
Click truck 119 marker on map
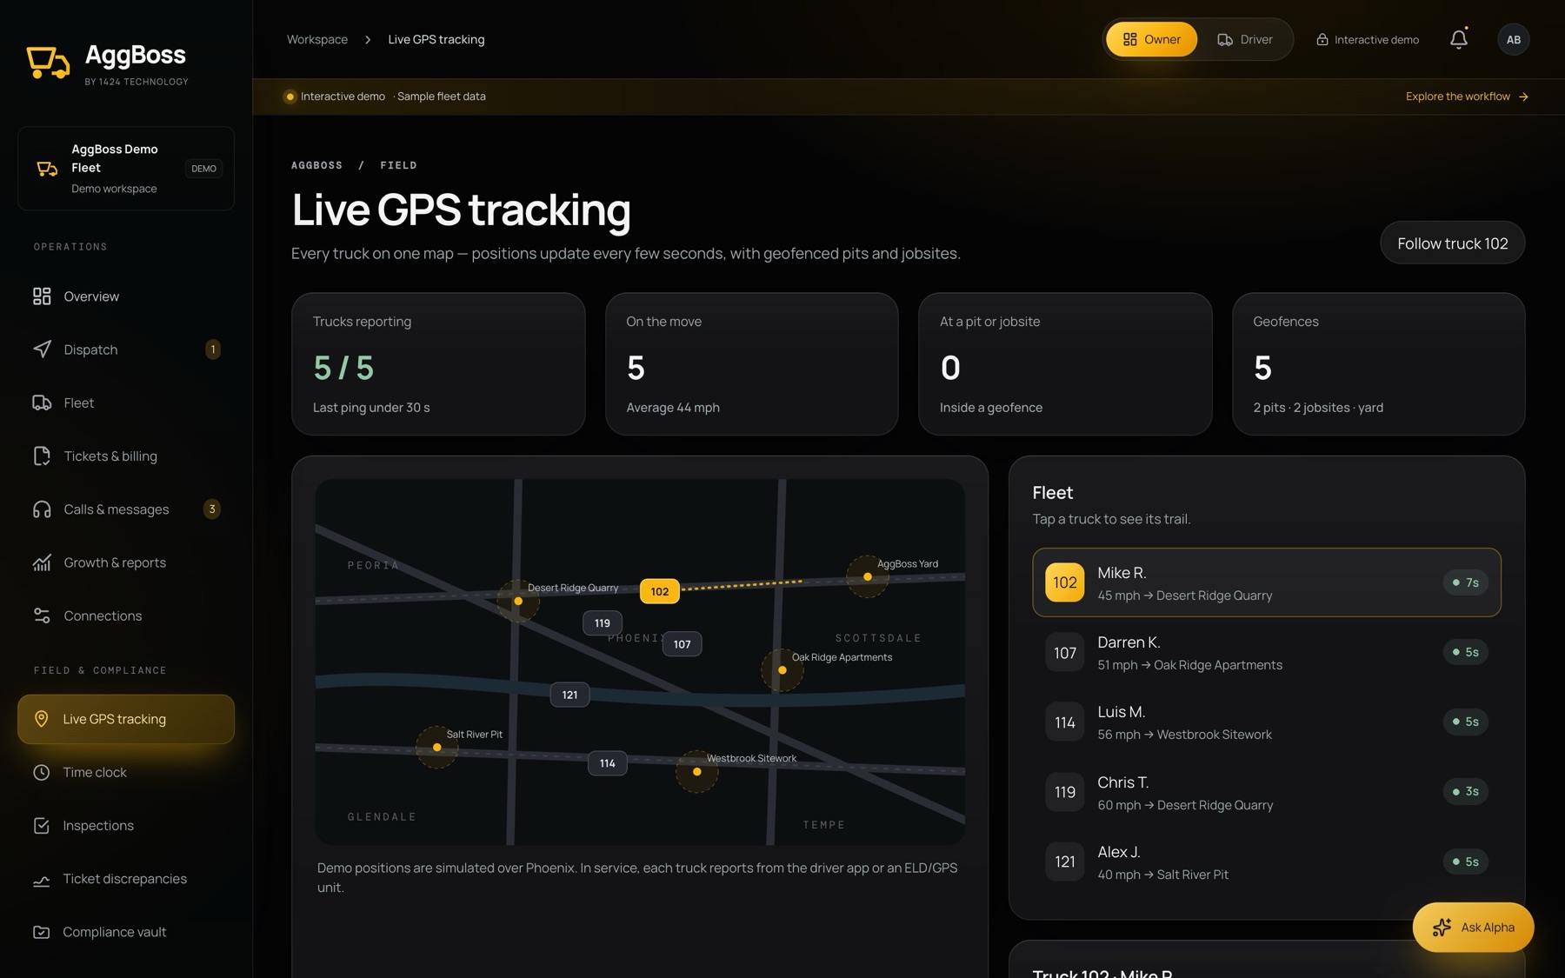click(603, 623)
